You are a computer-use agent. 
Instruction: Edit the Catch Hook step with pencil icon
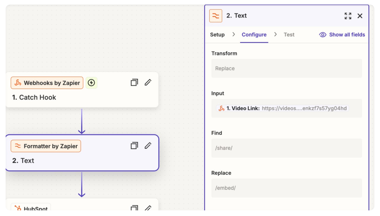[x=148, y=83]
